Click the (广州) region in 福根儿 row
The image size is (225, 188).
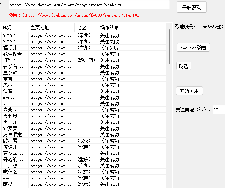click(x=84, y=48)
